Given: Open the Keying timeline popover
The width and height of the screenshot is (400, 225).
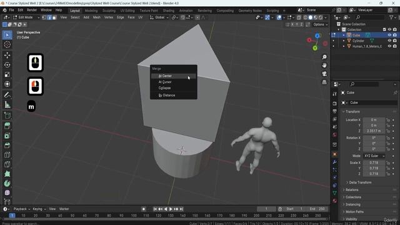Looking at the screenshot, I should (39, 209).
